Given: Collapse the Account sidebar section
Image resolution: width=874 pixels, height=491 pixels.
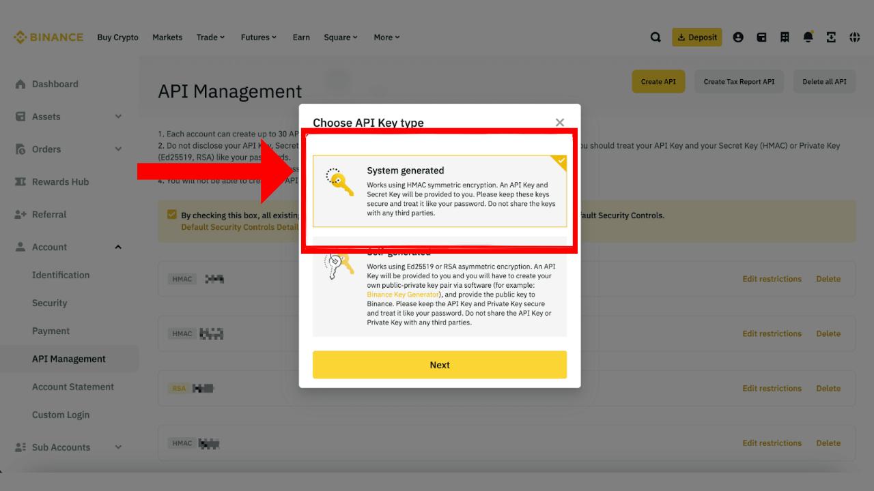Looking at the screenshot, I should 118,247.
